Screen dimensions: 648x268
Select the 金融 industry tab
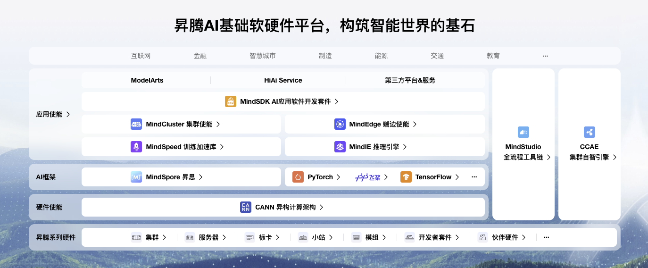[x=200, y=56]
